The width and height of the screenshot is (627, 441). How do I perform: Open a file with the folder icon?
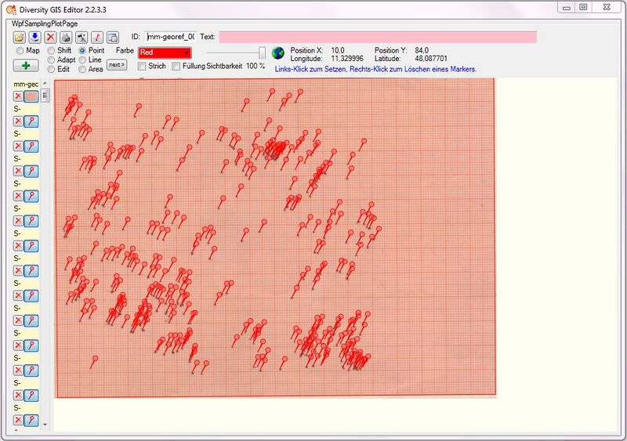[x=19, y=37]
